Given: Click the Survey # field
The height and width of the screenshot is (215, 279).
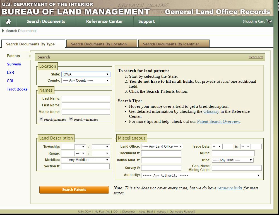Looking at the screenshot, I should pyautogui.click(x=161, y=168).
